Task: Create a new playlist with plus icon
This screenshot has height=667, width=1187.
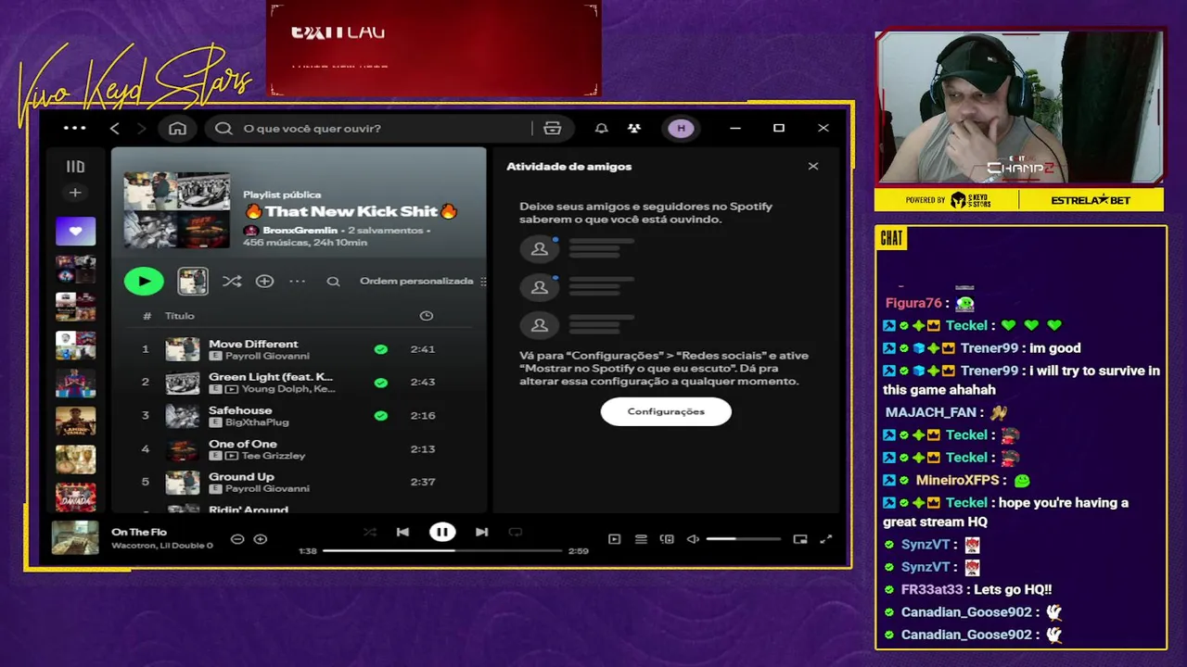Action: 75,193
